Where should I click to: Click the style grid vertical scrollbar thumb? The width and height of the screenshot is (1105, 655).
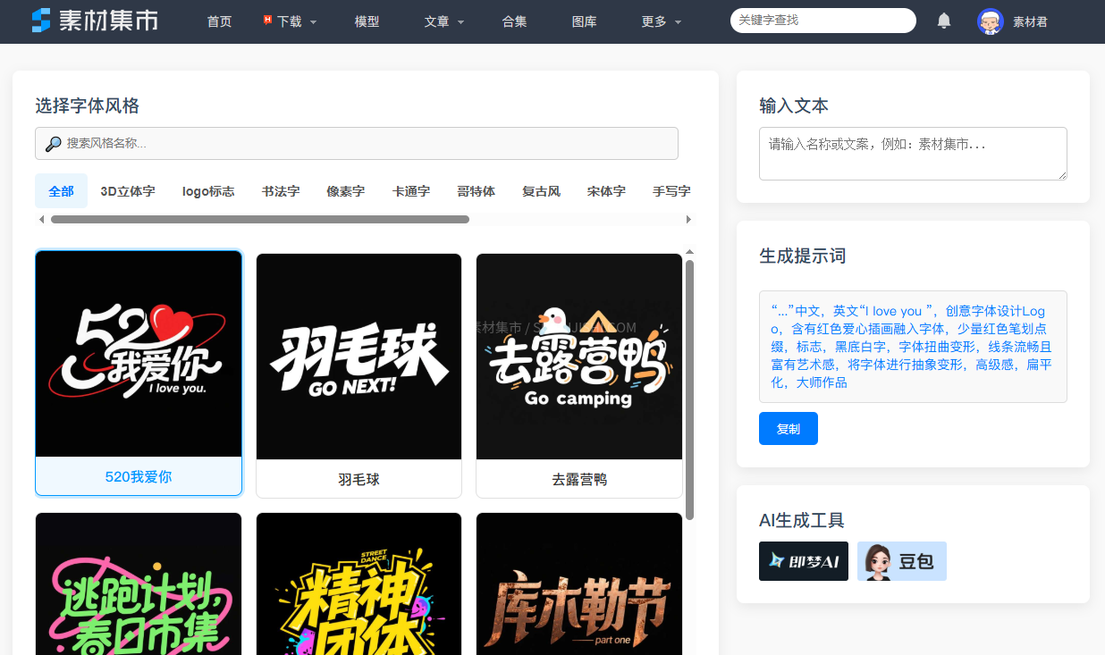pos(689,390)
